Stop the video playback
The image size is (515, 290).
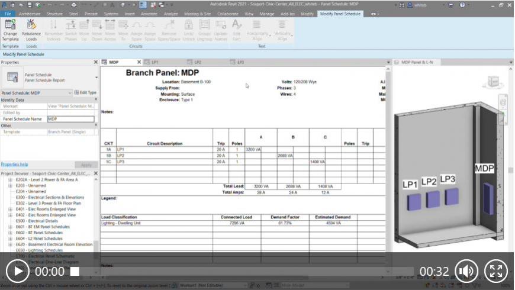click(x=75, y=271)
